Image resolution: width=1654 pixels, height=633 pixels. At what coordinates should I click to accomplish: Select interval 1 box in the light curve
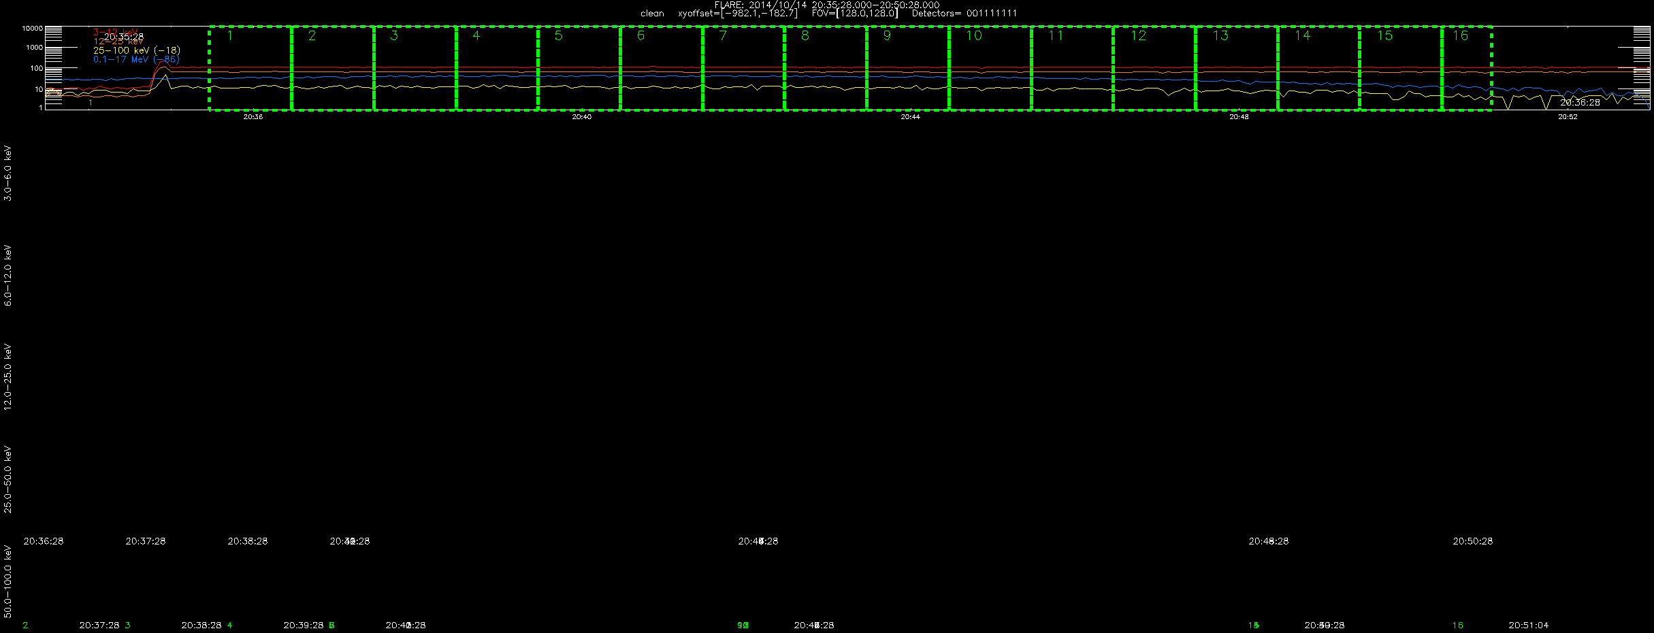click(250, 68)
